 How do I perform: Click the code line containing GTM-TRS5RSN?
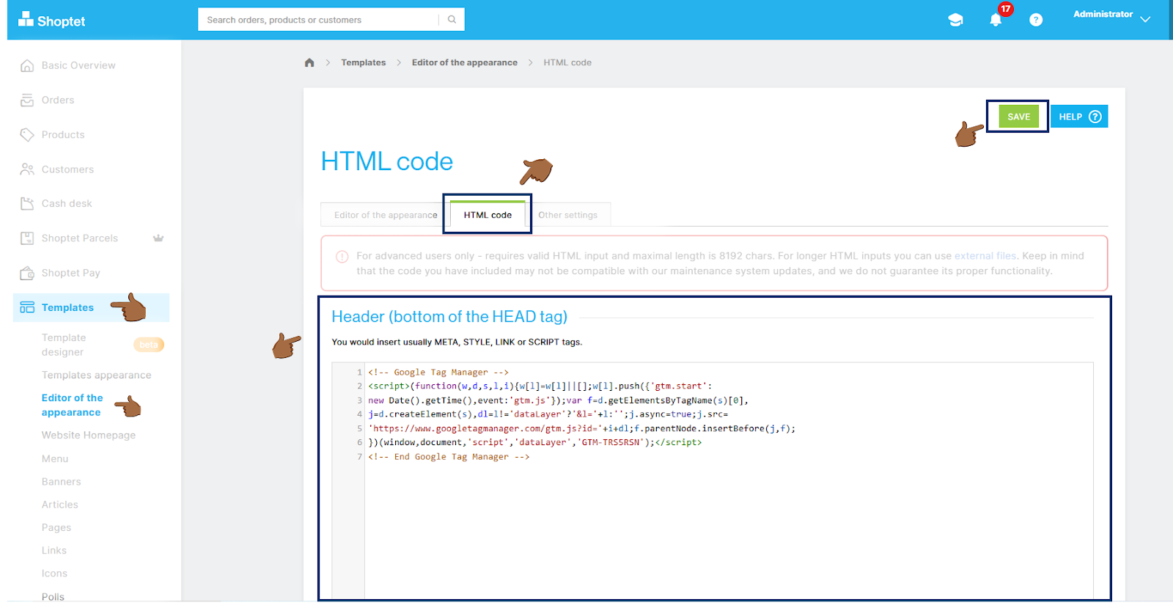click(x=535, y=442)
